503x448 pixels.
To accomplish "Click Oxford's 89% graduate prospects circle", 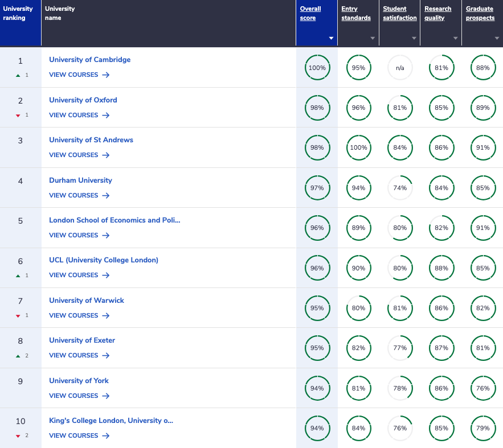I will (483, 108).
